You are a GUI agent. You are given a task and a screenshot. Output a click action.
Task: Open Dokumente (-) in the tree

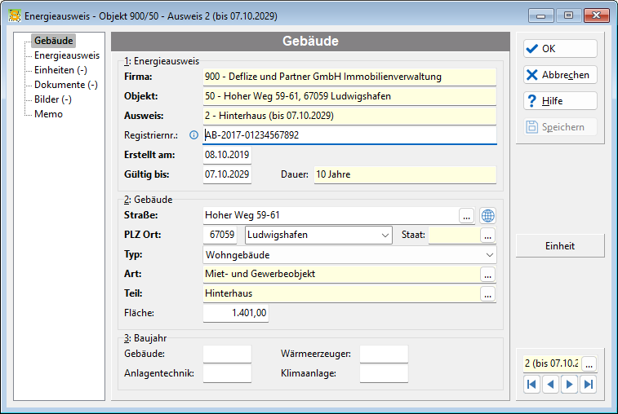(x=66, y=85)
